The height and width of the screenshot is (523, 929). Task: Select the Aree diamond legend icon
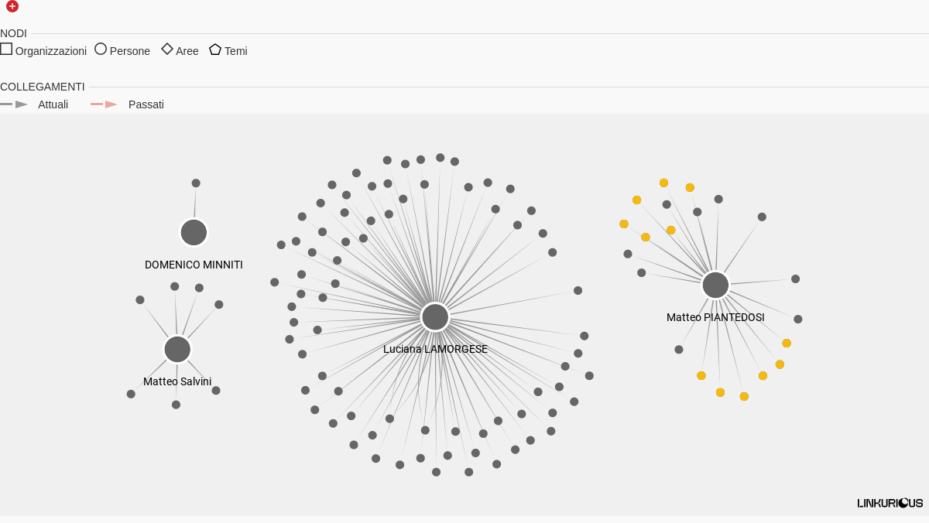coord(167,49)
